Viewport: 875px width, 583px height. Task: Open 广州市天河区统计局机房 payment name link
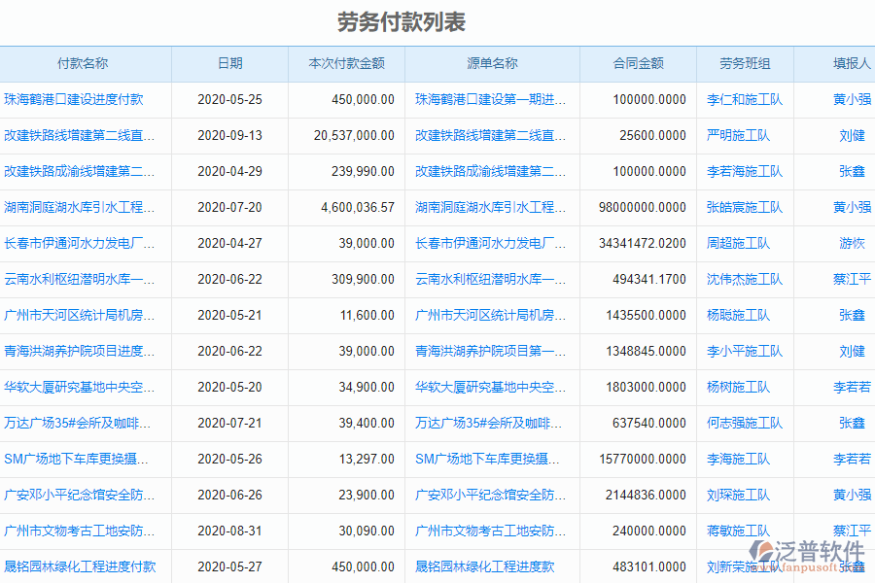coord(80,315)
